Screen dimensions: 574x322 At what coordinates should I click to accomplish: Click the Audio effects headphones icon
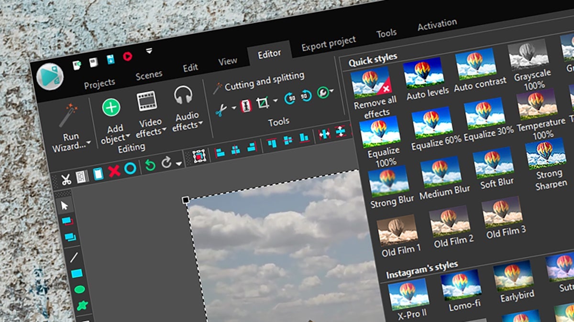click(183, 95)
